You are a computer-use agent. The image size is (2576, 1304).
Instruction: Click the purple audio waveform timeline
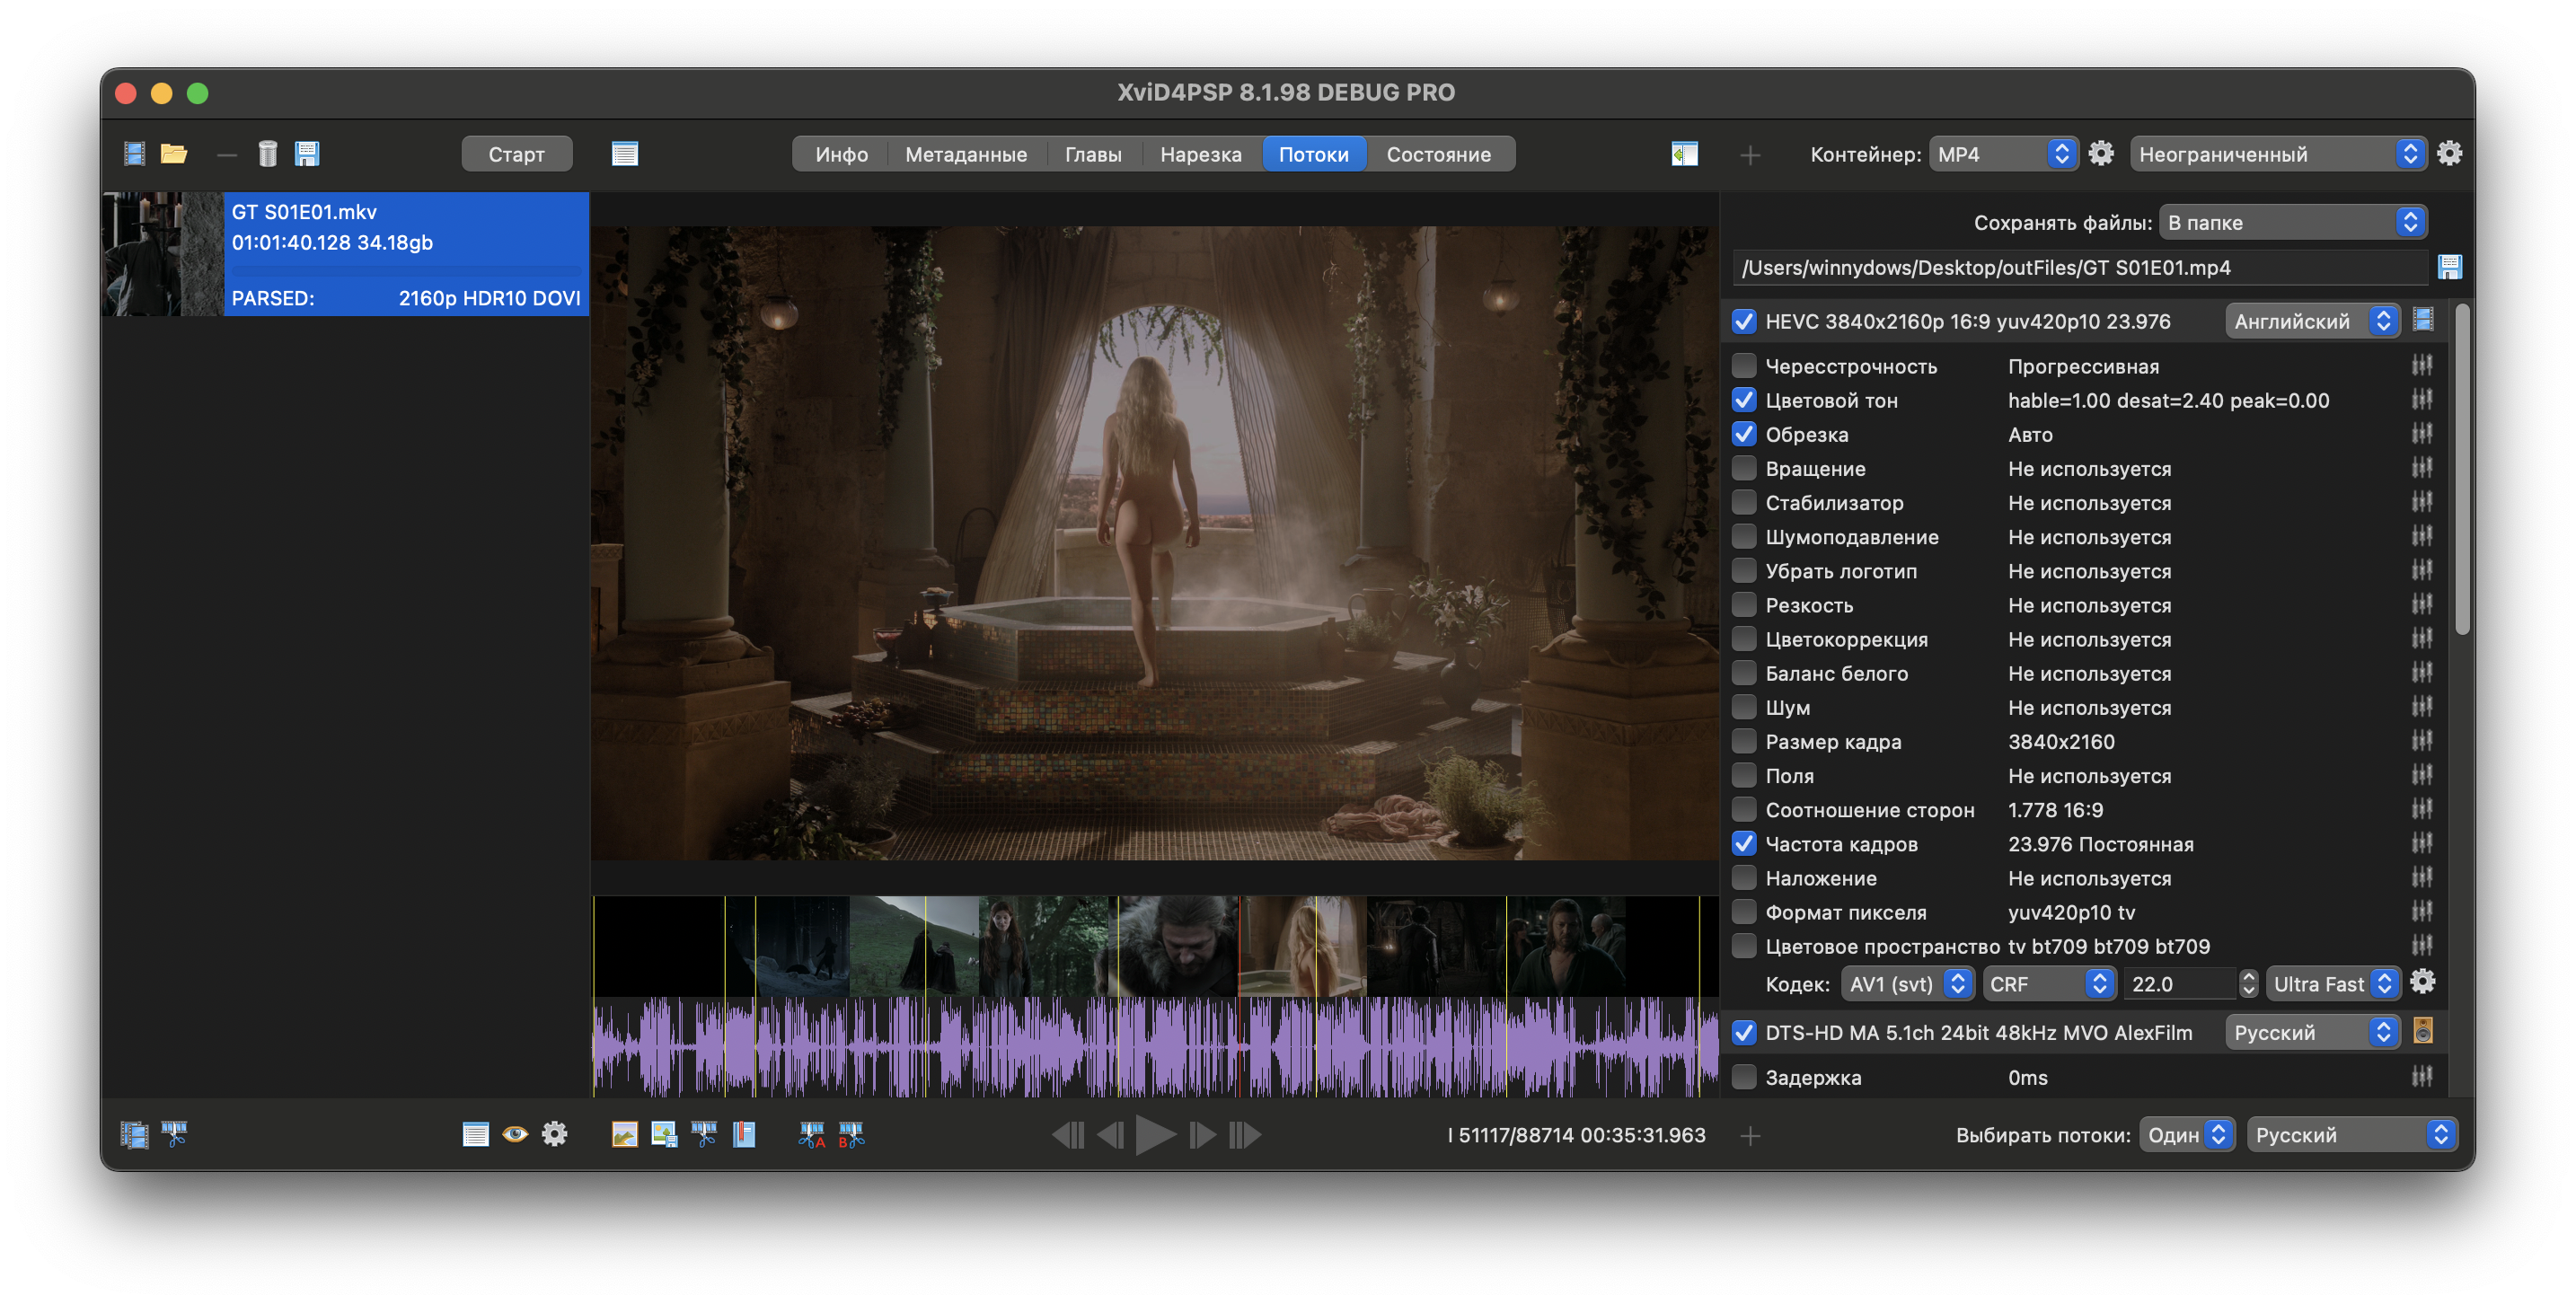coord(1155,1047)
